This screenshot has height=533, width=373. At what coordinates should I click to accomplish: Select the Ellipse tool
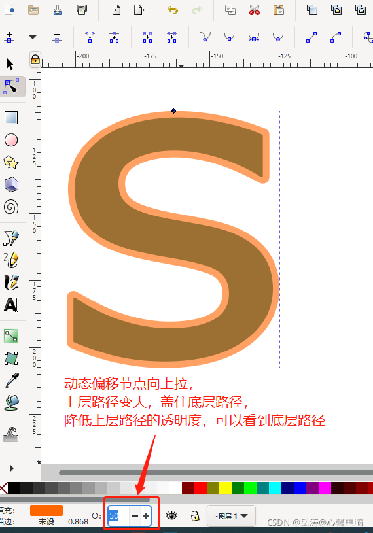coord(11,140)
